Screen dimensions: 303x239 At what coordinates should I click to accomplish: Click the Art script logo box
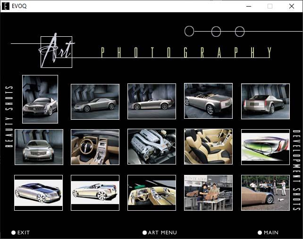click(57, 52)
